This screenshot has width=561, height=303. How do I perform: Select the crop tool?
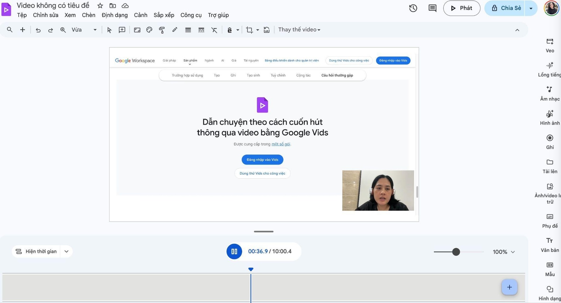[249, 30]
